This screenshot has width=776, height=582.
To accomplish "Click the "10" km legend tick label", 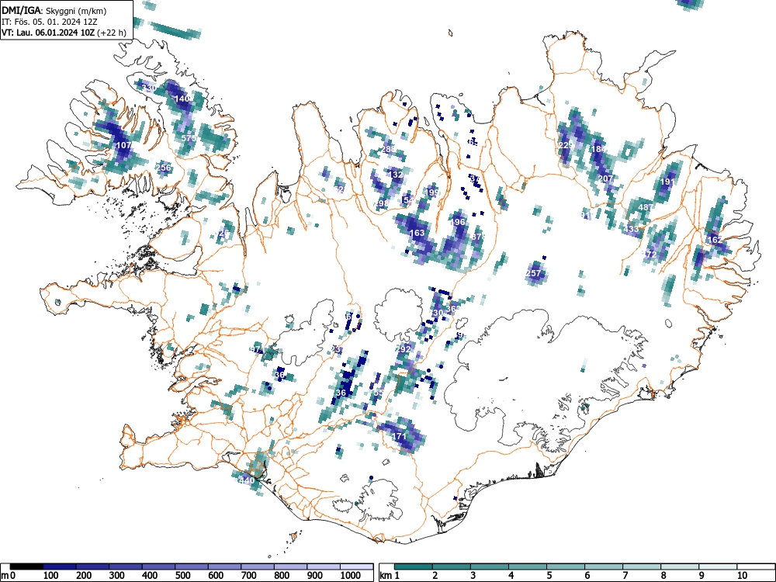I will [x=742, y=576].
